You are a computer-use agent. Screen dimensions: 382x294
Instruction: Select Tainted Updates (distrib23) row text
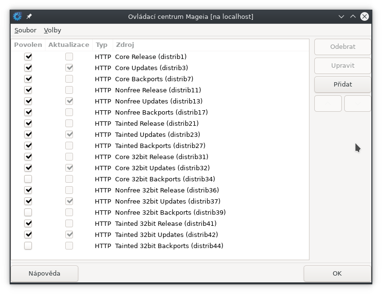158,134
